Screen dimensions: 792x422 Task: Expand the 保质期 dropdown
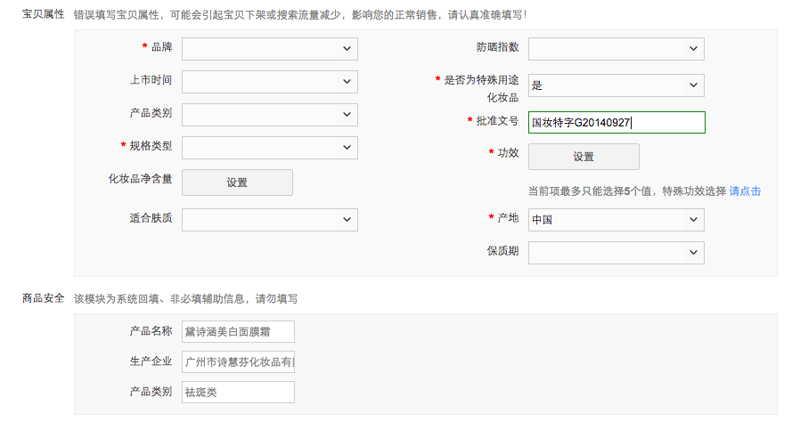[616, 253]
